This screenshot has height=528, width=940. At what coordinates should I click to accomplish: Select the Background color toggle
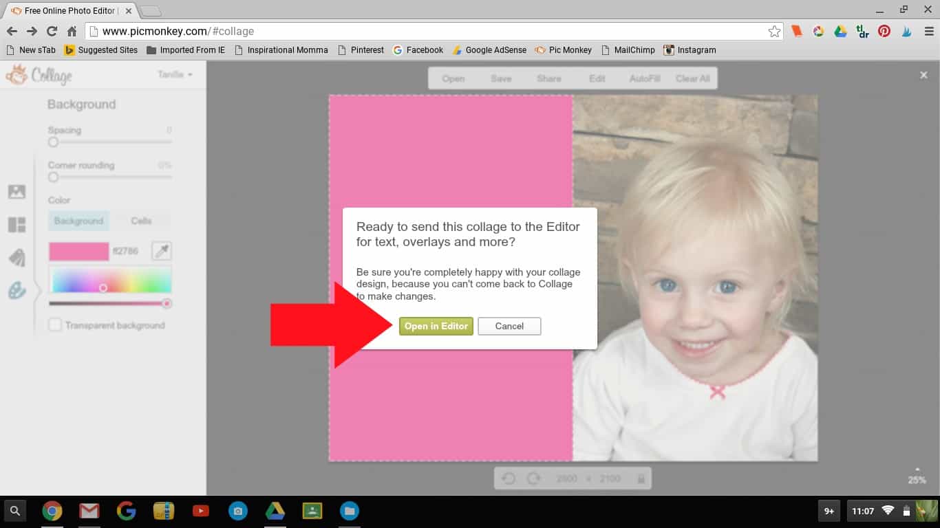pyautogui.click(x=78, y=221)
